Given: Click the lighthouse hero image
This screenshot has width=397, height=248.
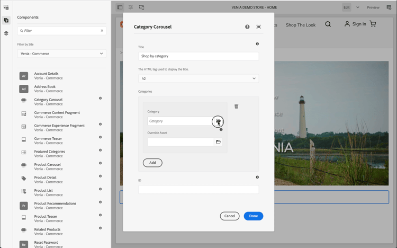Looking at the screenshot, I should click(x=331, y=123).
